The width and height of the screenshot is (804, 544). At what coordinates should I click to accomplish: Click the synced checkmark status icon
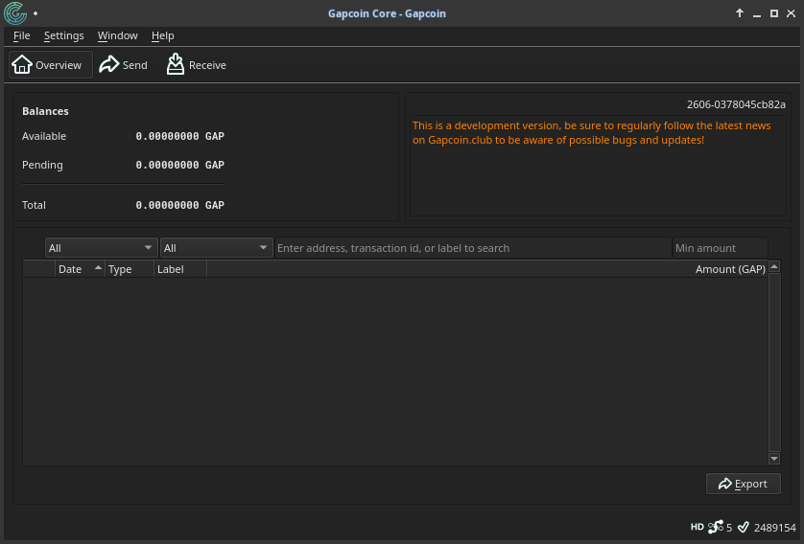[x=743, y=527]
